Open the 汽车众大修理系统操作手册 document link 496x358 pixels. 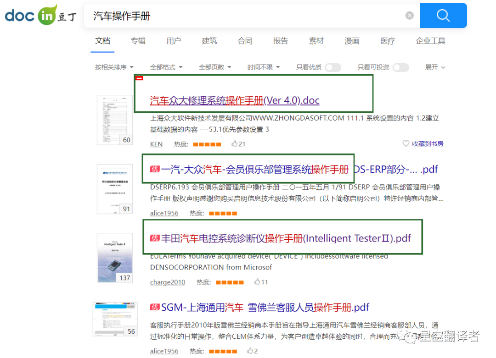pyautogui.click(x=235, y=100)
